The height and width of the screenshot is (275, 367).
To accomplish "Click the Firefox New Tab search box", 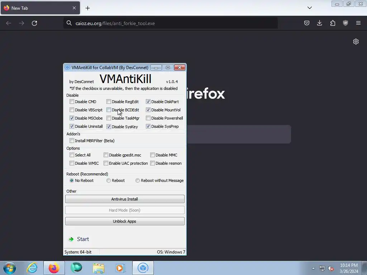I will tap(239, 134).
